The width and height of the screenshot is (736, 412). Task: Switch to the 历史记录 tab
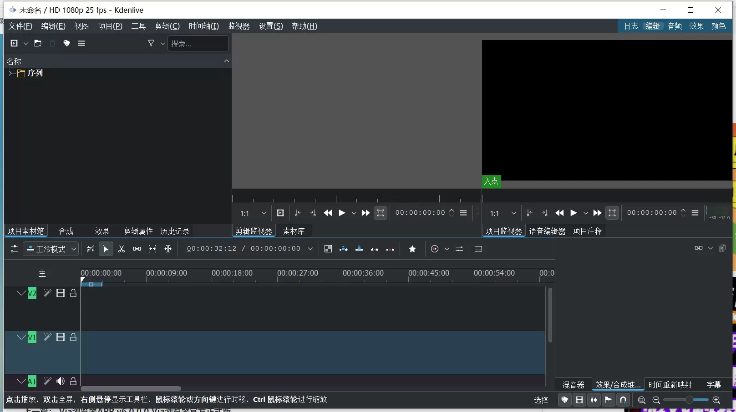(x=175, y=231)
